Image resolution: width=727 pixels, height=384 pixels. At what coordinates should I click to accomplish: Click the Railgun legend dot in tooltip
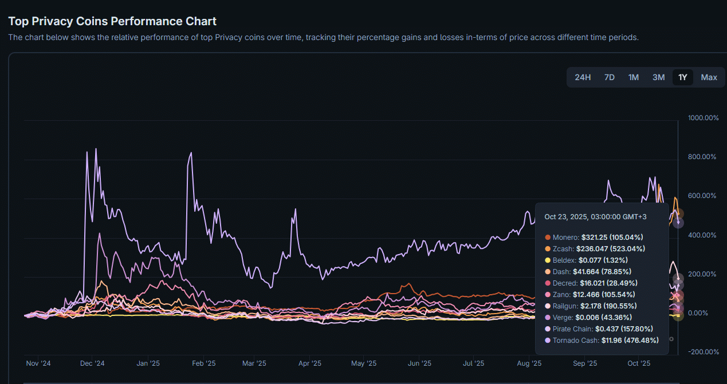[x=548, y=306]
